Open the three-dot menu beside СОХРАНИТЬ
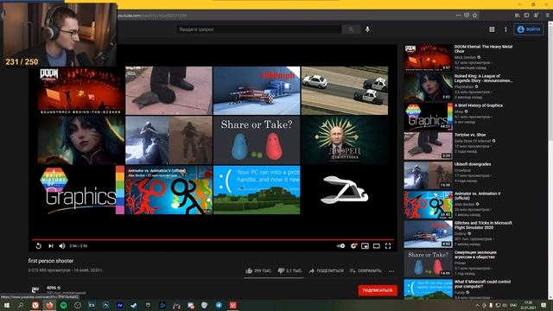This screenshot has height=311, width=553. pyautogui.click(x=391, y=271)
